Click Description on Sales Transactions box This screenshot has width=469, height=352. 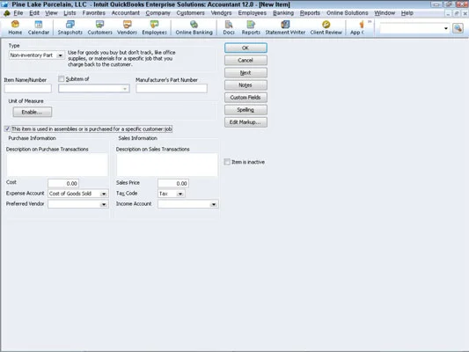[167, 165]
